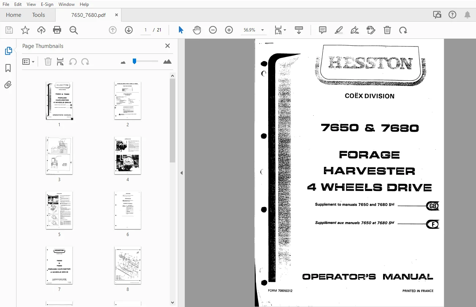Open the share/chat icon at top right
The height and width of the screenshot is (307, 476).
[x=437, y=15]
